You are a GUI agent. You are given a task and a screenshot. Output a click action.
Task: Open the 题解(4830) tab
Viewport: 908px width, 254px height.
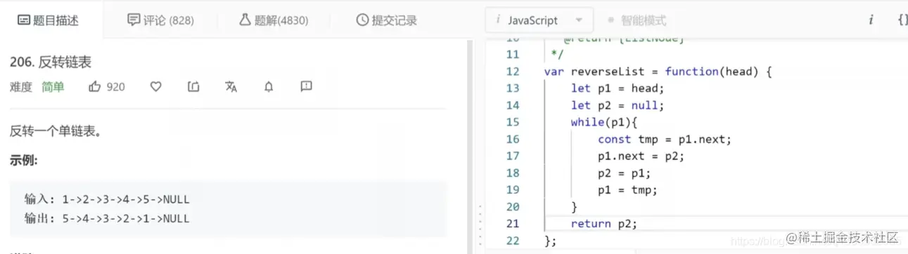[274, 20]
